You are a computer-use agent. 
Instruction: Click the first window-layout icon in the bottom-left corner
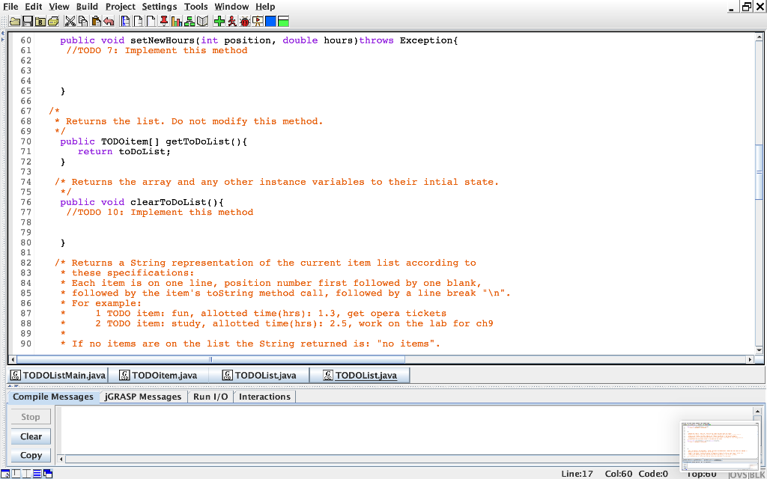[x=5, y=474]
